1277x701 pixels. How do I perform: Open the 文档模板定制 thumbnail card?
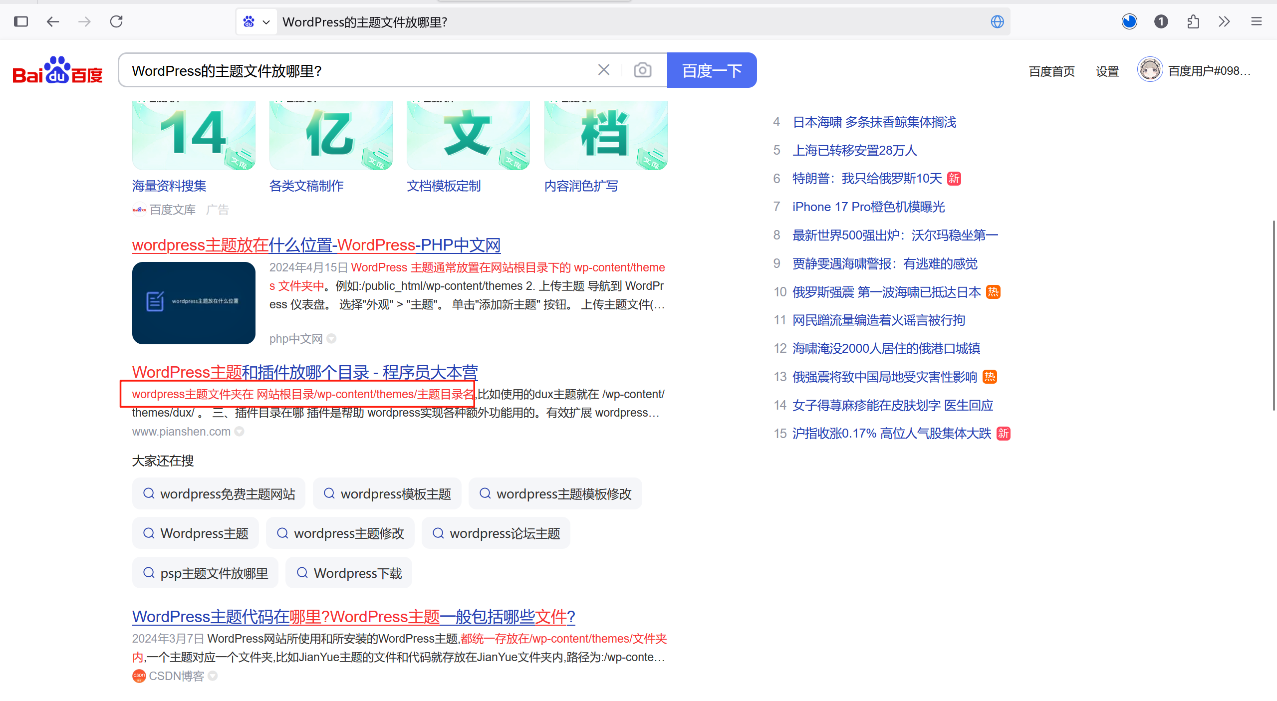click(468, 136)
